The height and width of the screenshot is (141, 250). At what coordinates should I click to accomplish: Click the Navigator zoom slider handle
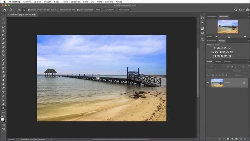pyautogui.click(x=229, y=37)
